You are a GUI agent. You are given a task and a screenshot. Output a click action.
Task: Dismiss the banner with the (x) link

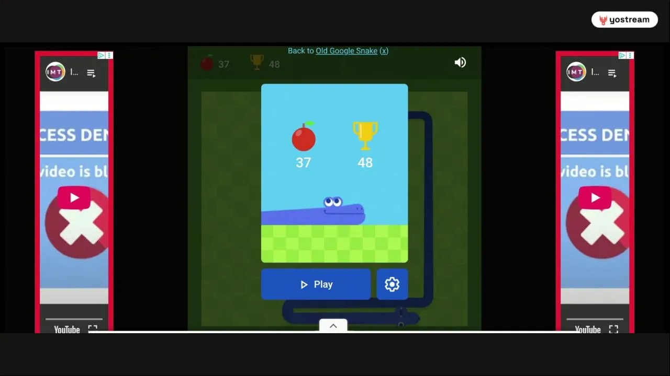pos(384,51)
